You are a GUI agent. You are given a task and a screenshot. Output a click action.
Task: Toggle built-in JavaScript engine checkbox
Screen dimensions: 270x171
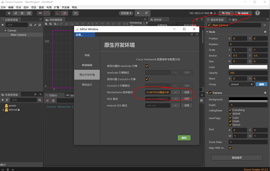[x=147, y=66]
